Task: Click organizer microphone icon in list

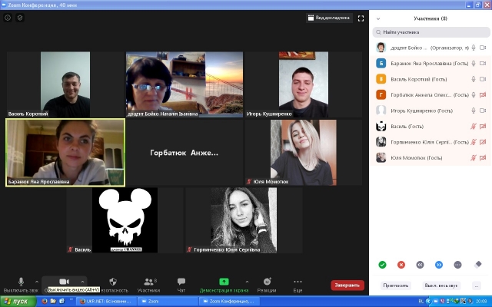Action: [x=474, y=48]
